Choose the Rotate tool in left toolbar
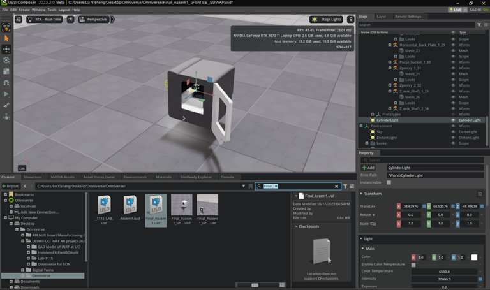The height and width of the screenshot is (290, 490). coord(6,61)
